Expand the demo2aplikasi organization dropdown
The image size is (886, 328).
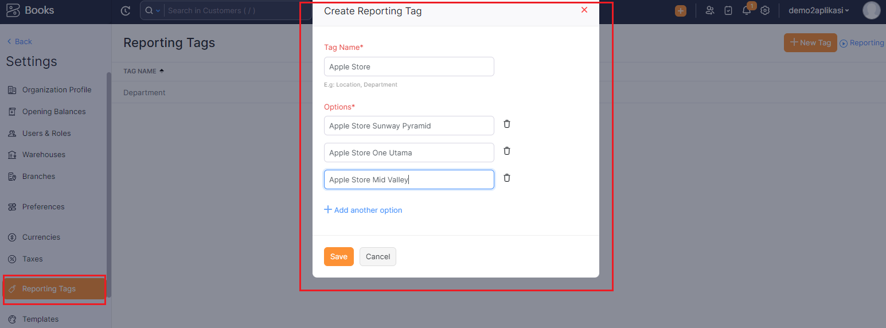819,10
